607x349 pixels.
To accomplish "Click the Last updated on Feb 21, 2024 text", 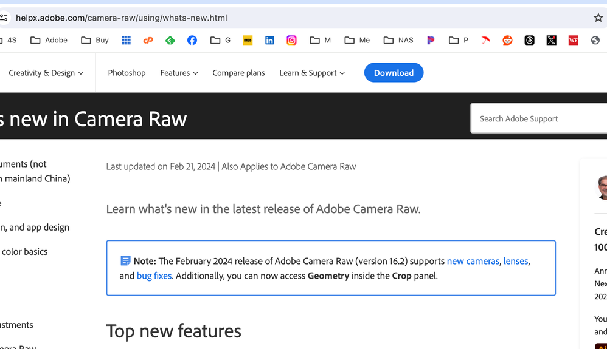I will click(161, 166).
